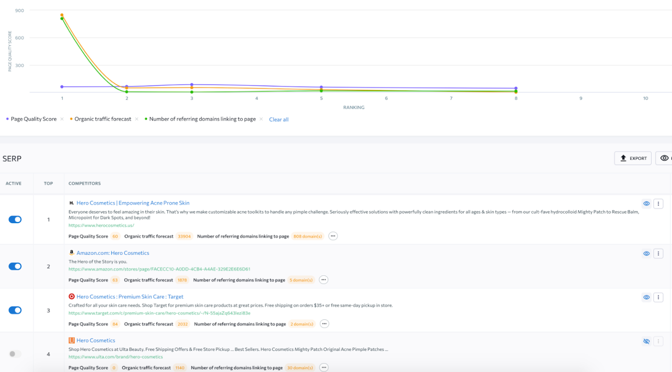Click the 808 domain(s) badge on row one
Viewport: 672px width, 372px height.
308,236
